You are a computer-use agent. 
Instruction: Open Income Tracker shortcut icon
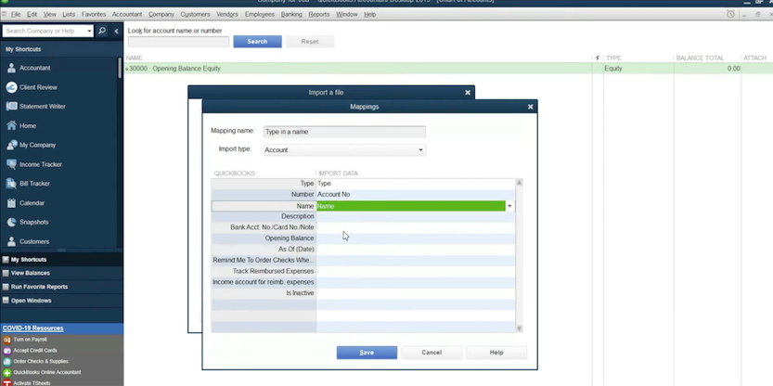click(x=11, y=164)
